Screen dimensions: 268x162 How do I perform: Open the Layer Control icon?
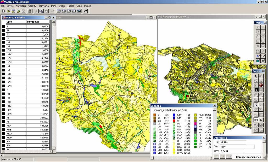click(x=256, y=115)
